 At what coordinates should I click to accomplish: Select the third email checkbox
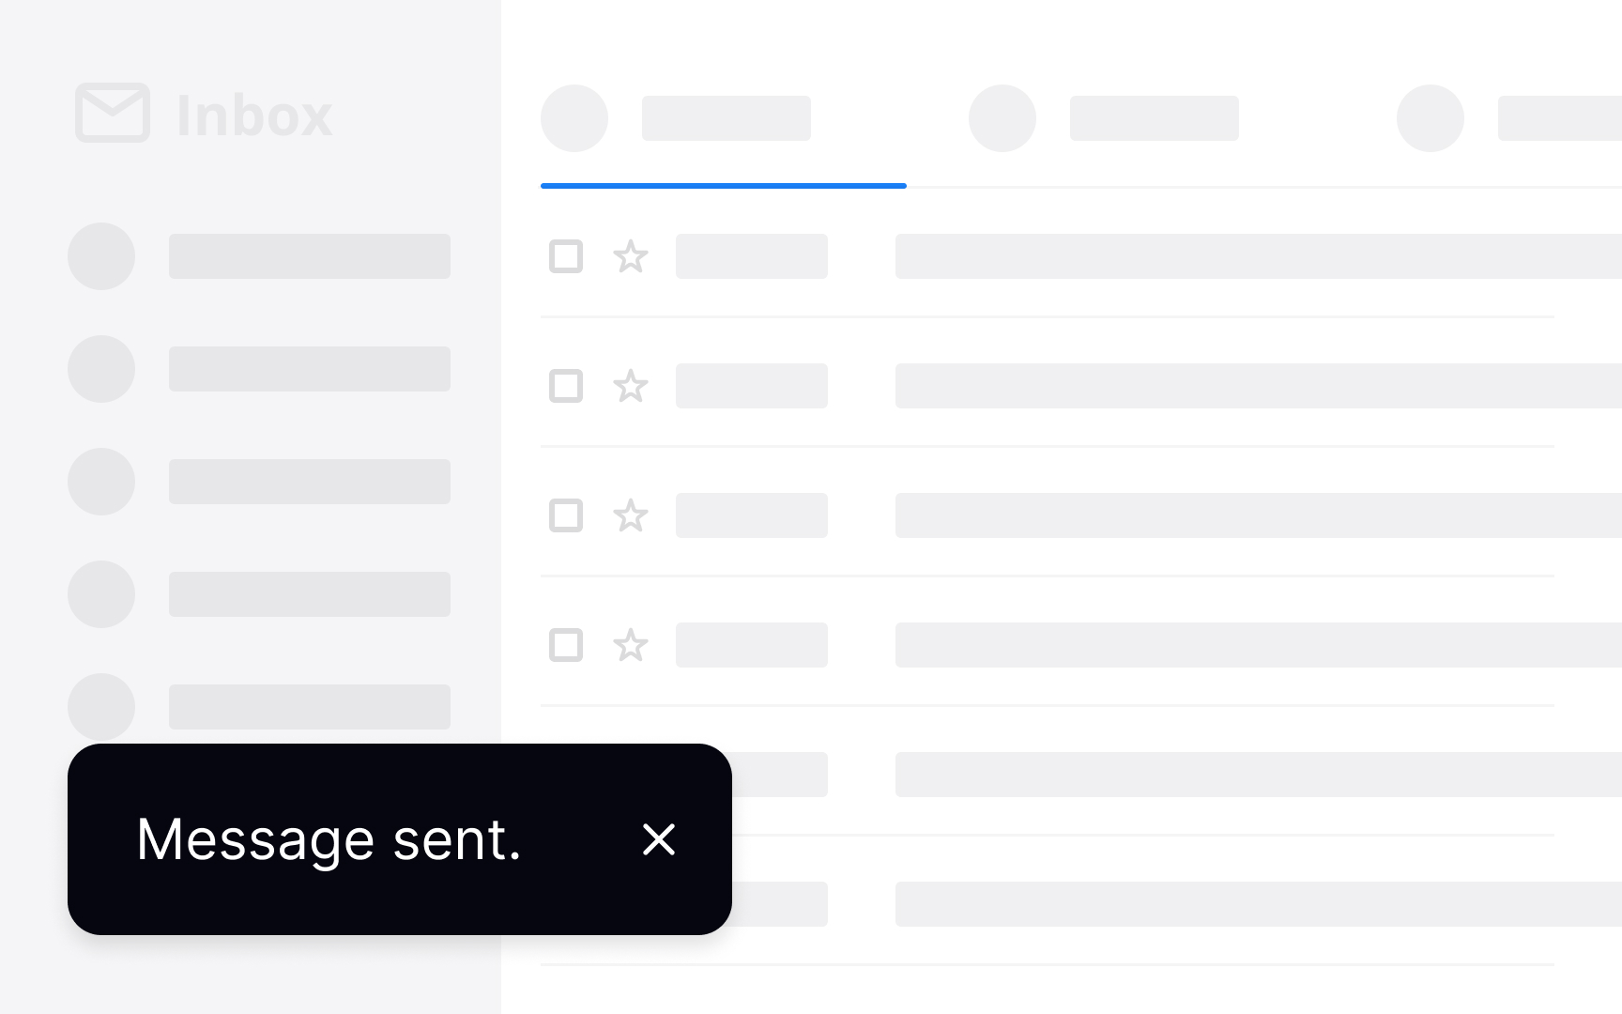[566, 515]
